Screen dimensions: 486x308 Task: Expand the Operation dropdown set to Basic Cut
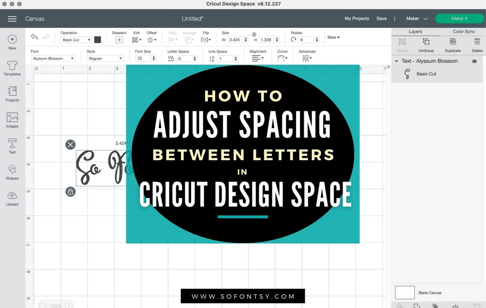coord(76,40)
